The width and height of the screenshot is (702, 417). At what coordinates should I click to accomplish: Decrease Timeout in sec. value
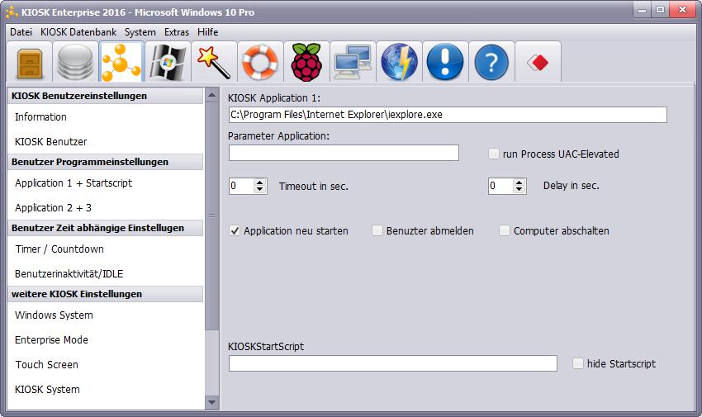(259, 190)
